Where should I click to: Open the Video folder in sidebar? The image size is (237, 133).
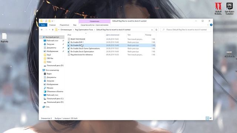tap(49, 62)
